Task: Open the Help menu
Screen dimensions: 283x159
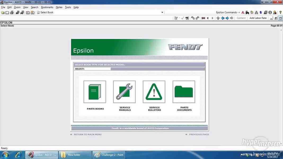Action: [76, 7]
